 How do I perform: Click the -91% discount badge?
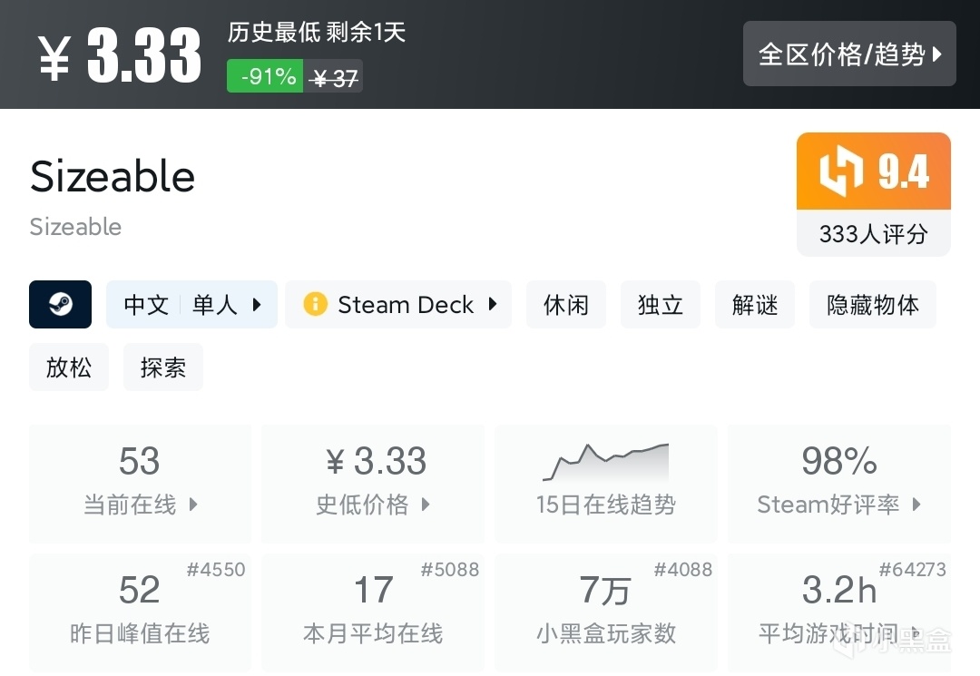point(264,77)
